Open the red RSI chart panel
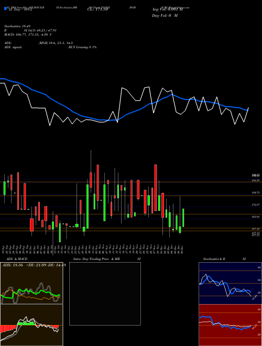Image resolution: width=262 pixels, height=346 pixels. (x=230, y=325)
